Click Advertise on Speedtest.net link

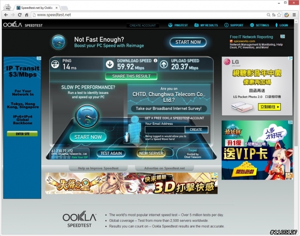tap(165, 168)
